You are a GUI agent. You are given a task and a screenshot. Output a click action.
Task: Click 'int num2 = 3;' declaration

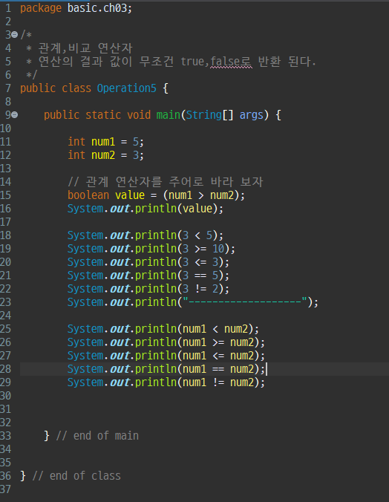tap(105, 155)
